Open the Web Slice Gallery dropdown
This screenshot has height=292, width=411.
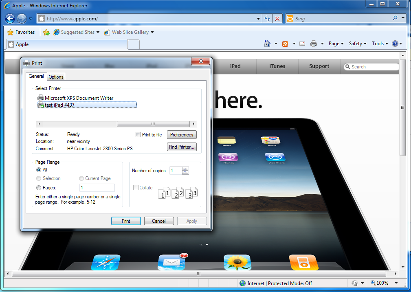point(152,32)
